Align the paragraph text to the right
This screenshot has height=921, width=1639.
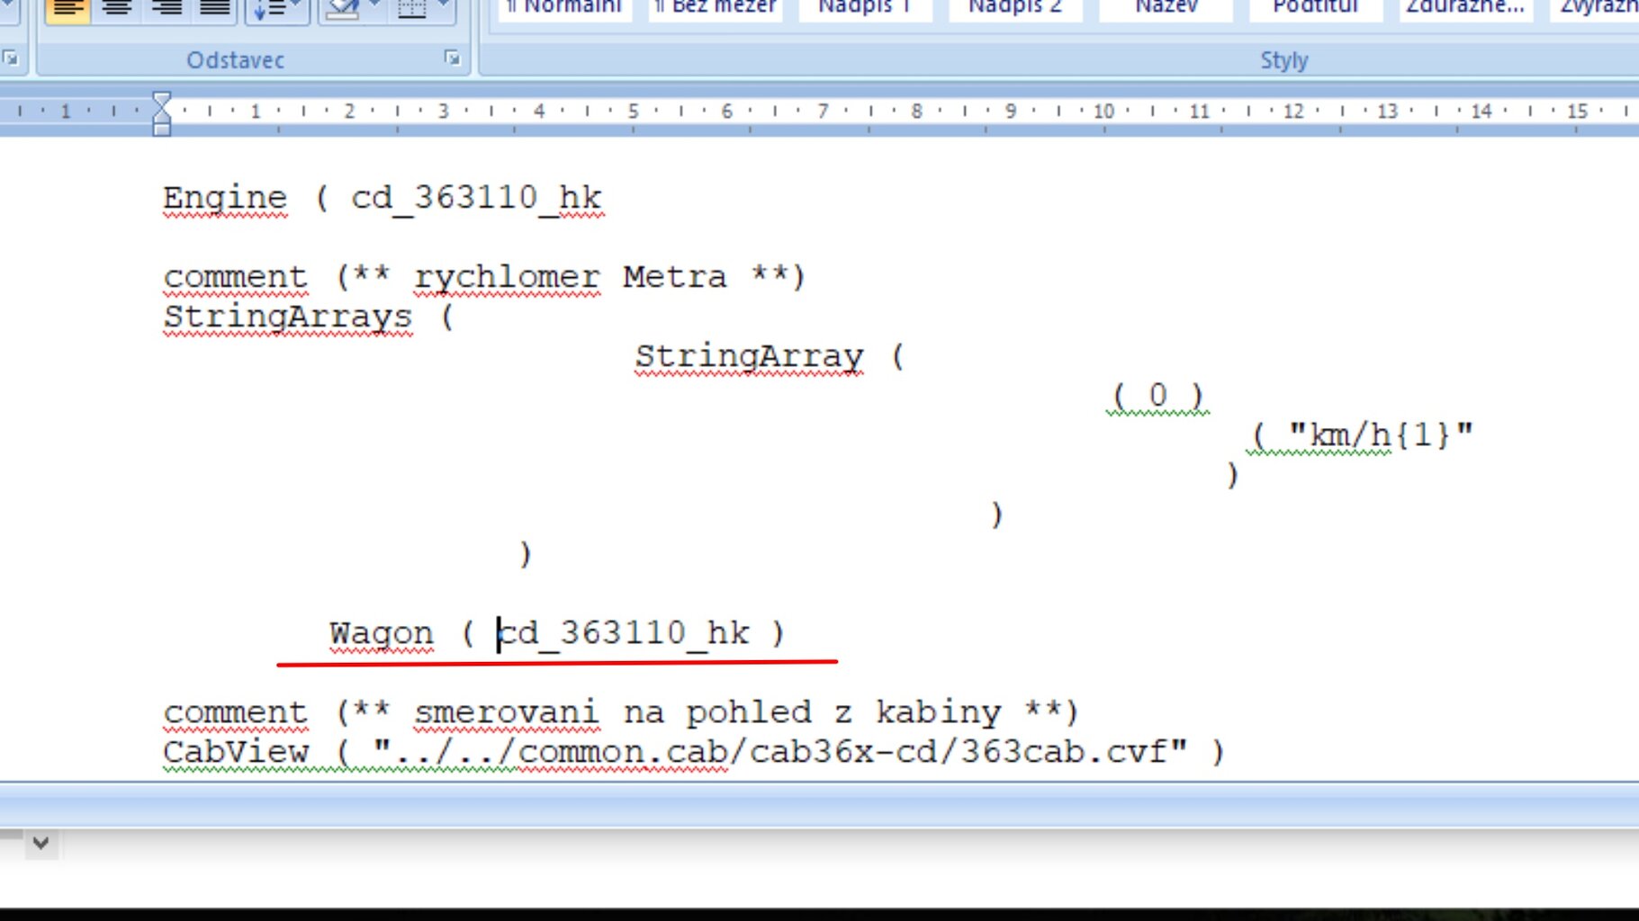tap(166, 8)
